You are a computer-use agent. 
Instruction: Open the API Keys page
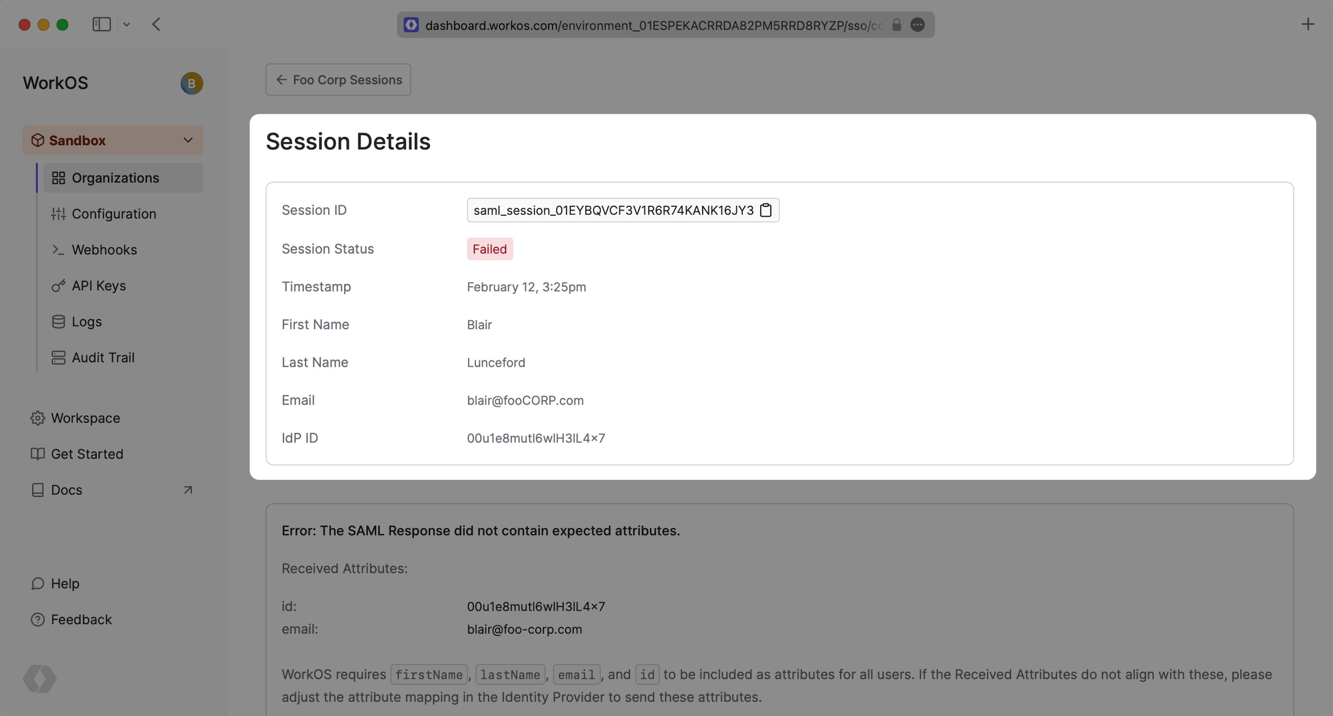(99, 286)
